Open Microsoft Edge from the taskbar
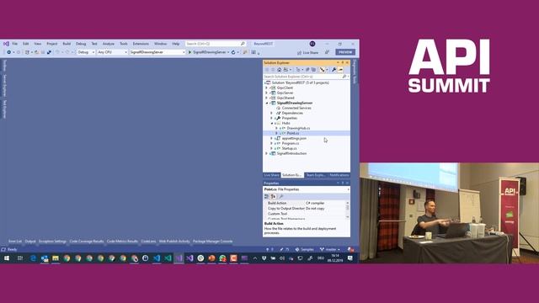 [x=33, y=258]
